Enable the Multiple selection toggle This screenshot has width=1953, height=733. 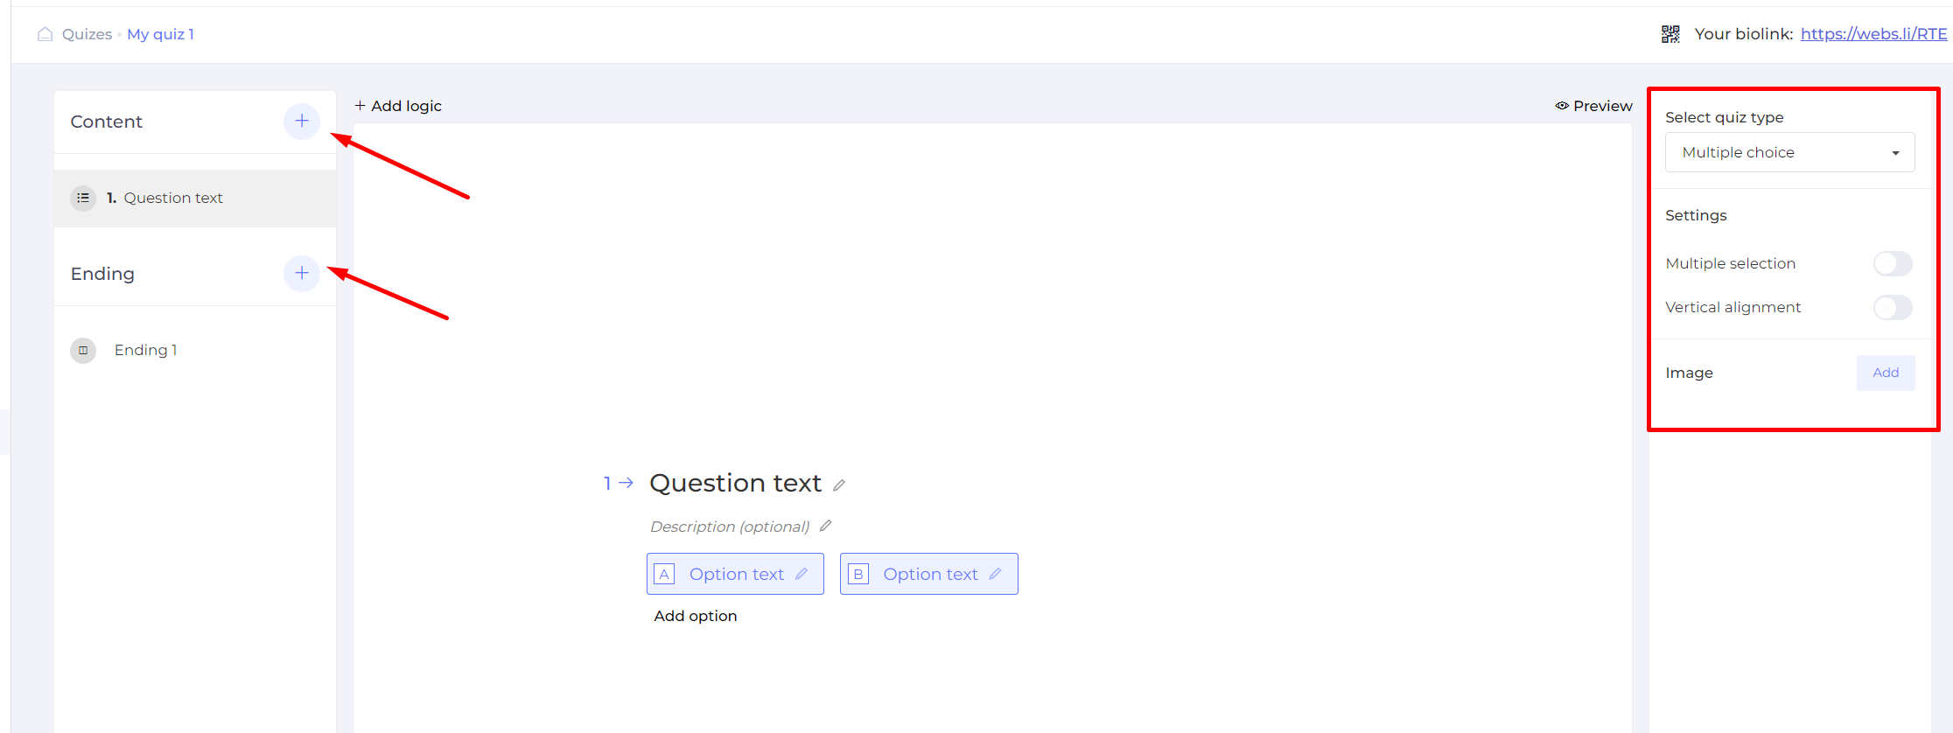point(1893,263)
